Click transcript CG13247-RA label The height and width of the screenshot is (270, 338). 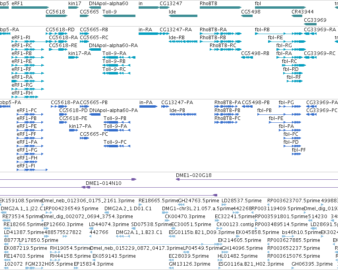point(176,29)
